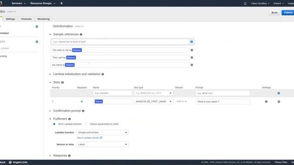Switch to the Monitoring tab
The width and height of the screenshot is (294, 165).
44,19
